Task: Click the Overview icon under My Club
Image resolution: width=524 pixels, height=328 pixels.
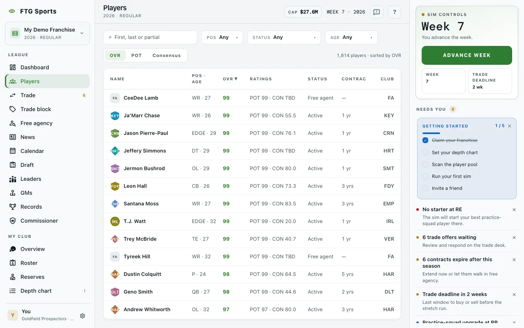Action: pyautogui.click(x=13, y=249)
